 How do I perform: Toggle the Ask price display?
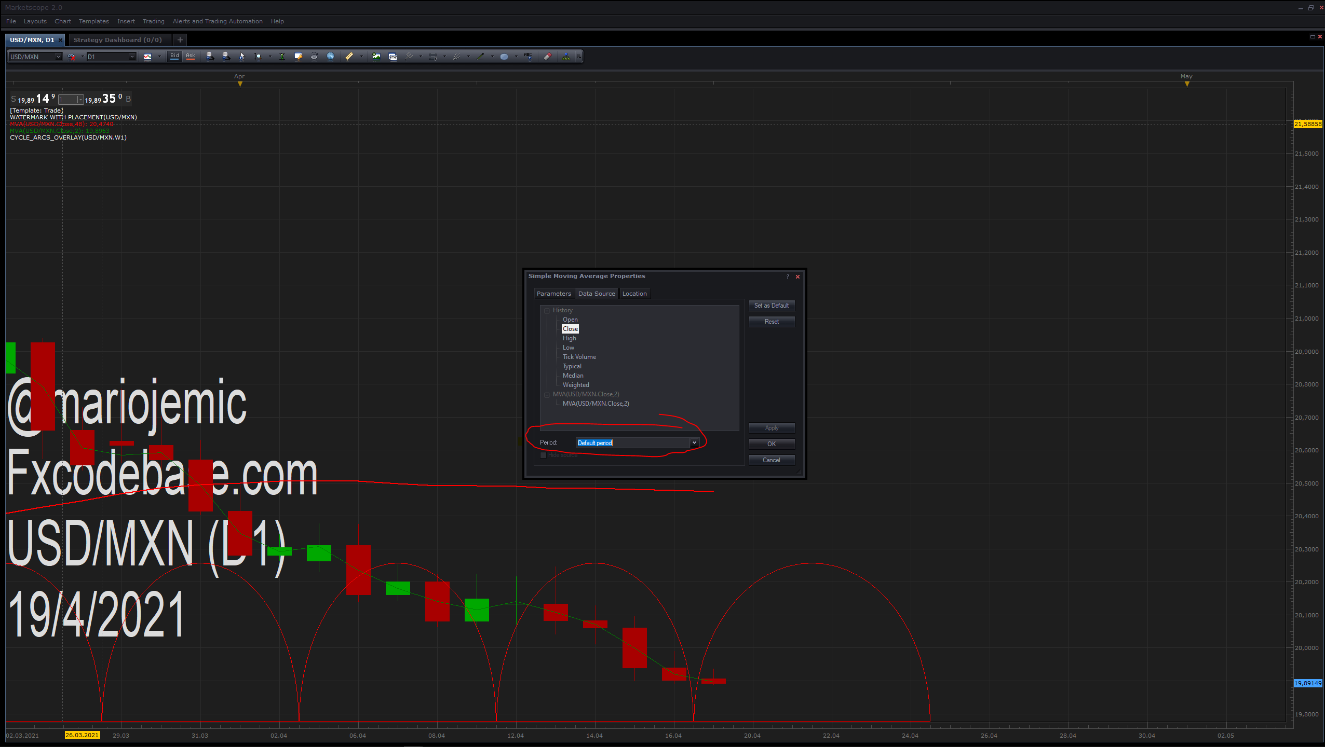191,57
